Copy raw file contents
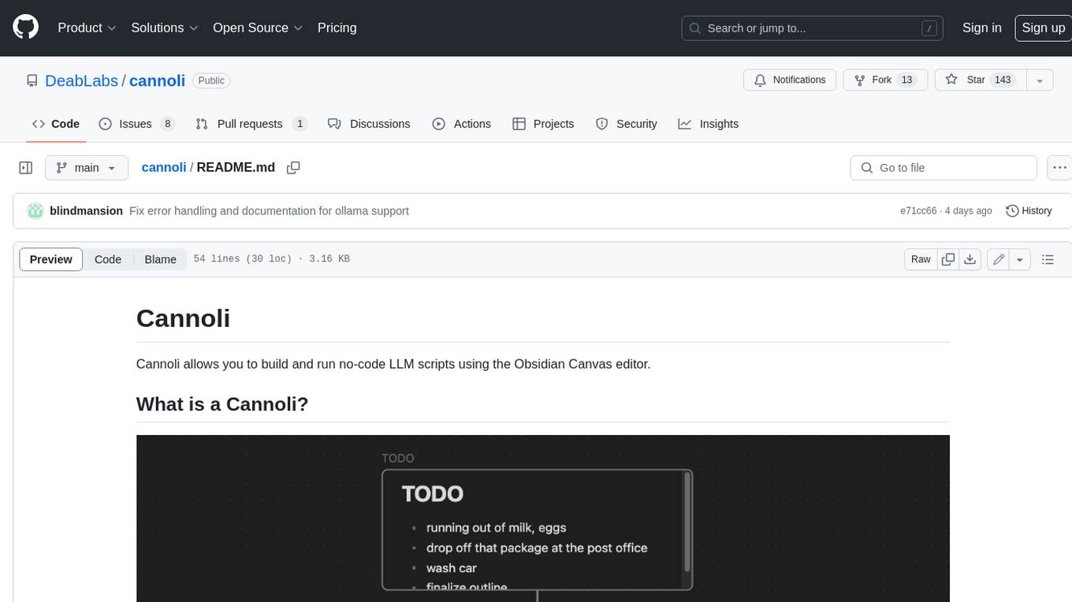Screen dimensions: 1072x602 tap(948, 259)
